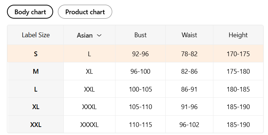The width and height of the screenshot is (268, 135).
Task: Click the 96-100 bust measurement cell
Action: point(140,72)
